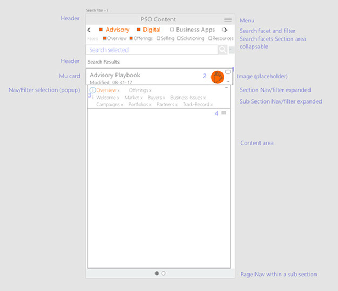Viewport: 338px width, 291px height.
Task: Click the orange Advisory Playbook image
Action: click(218, 77)
